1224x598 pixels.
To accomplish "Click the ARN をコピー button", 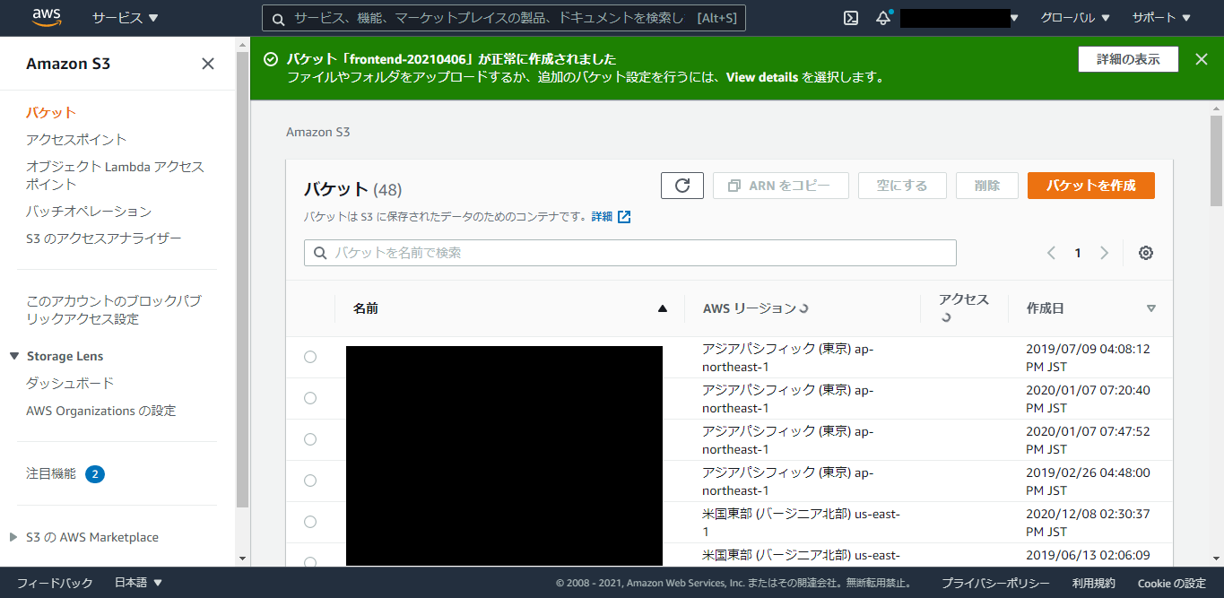I will point(781,186).
